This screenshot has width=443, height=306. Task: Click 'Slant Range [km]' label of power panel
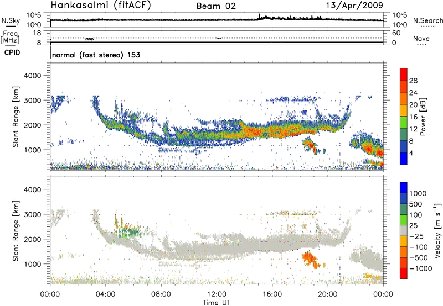click(x=16, y=117)
